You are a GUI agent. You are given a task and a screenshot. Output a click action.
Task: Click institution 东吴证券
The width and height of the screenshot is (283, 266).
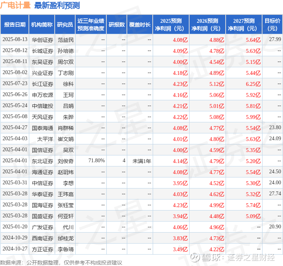pos(43,62)
